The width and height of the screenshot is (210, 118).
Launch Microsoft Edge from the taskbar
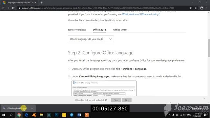[x=27, y=115]
